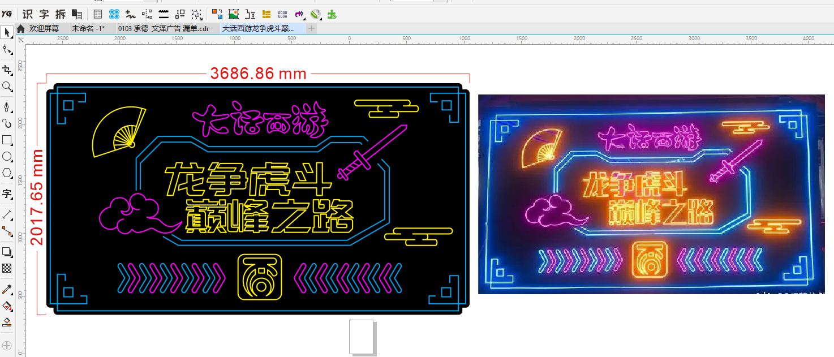Click the text height measure icon
The width and height of the screenshot is (834, 357).
click(250, 14)
